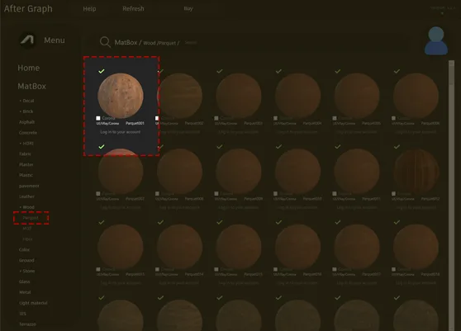
Task: Open the Help menu
Action: pos(89,9)
